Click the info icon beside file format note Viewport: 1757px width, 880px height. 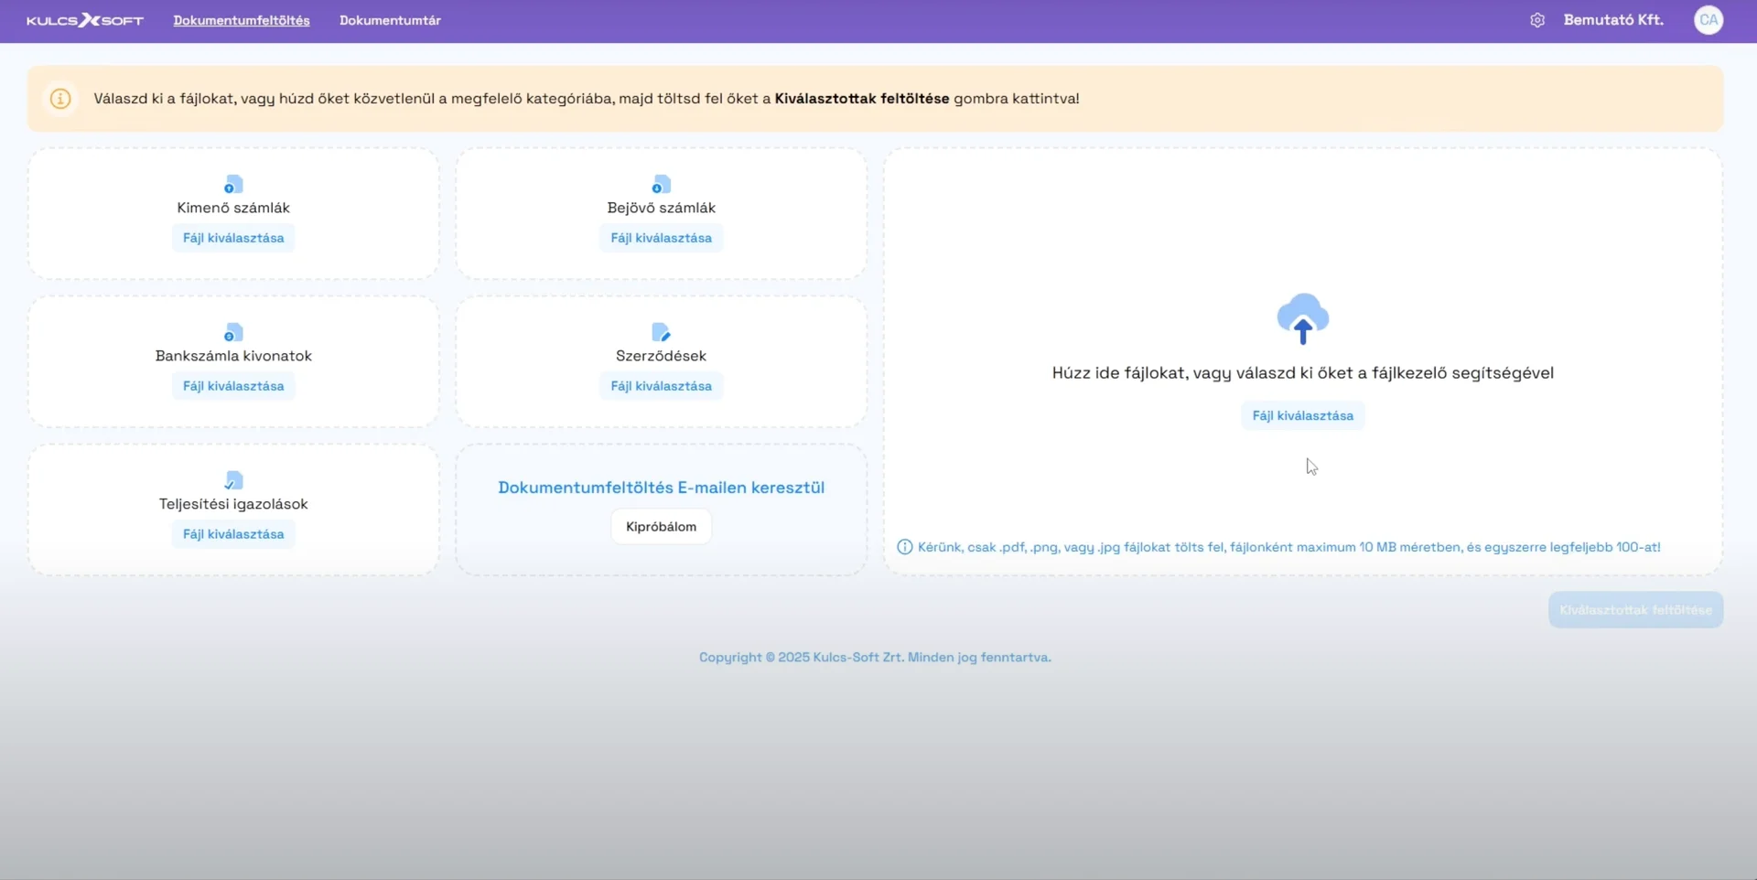(x=905, y=547)
